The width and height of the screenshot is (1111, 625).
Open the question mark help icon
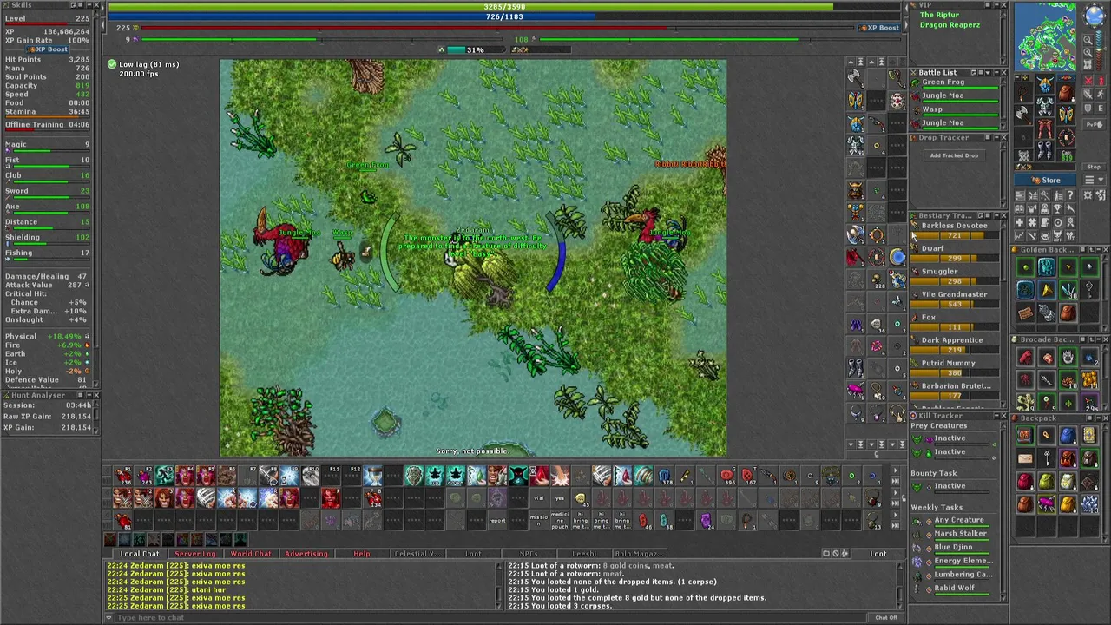click(x=1070, y=195)
